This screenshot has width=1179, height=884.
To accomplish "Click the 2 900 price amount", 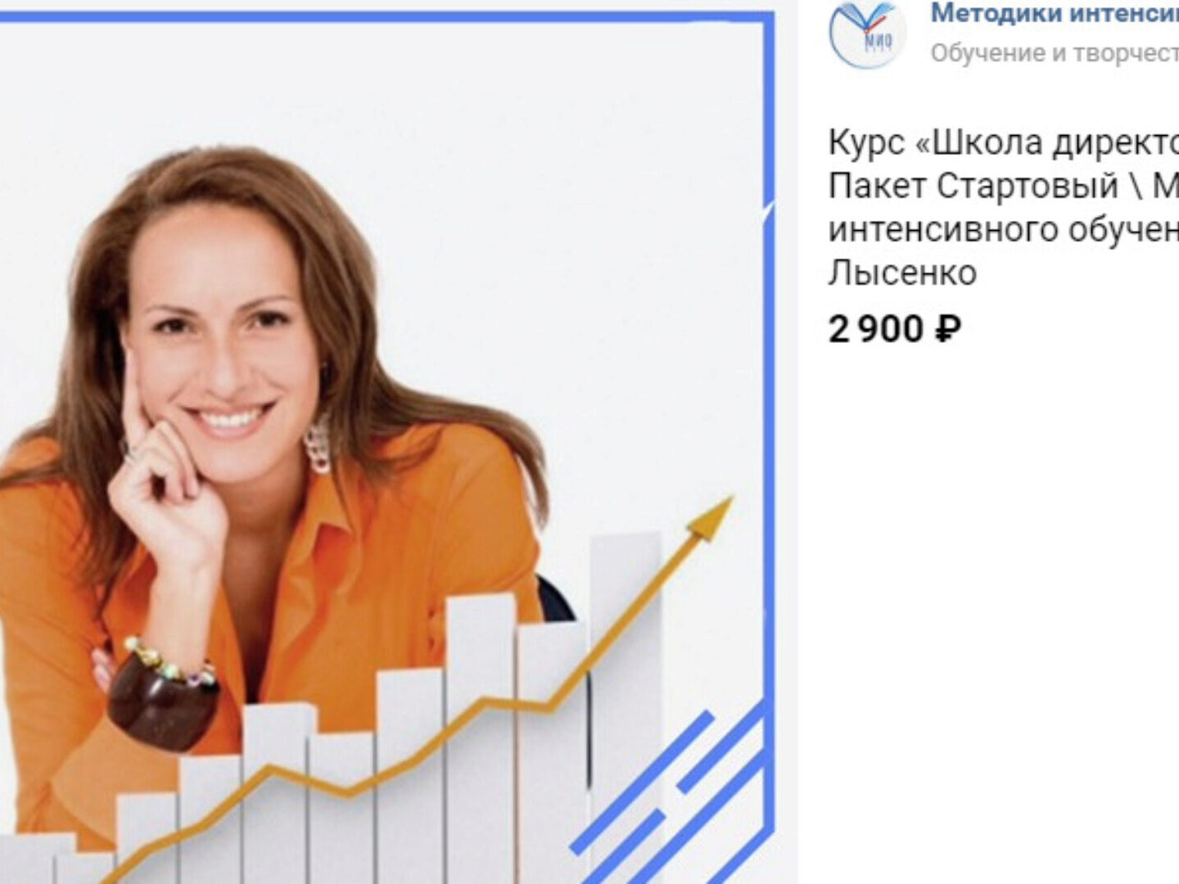I will point(876,330).
